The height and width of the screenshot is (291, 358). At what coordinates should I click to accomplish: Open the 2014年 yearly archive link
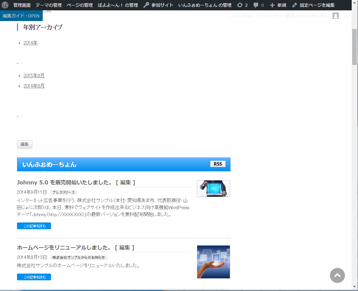pos(30,43)
